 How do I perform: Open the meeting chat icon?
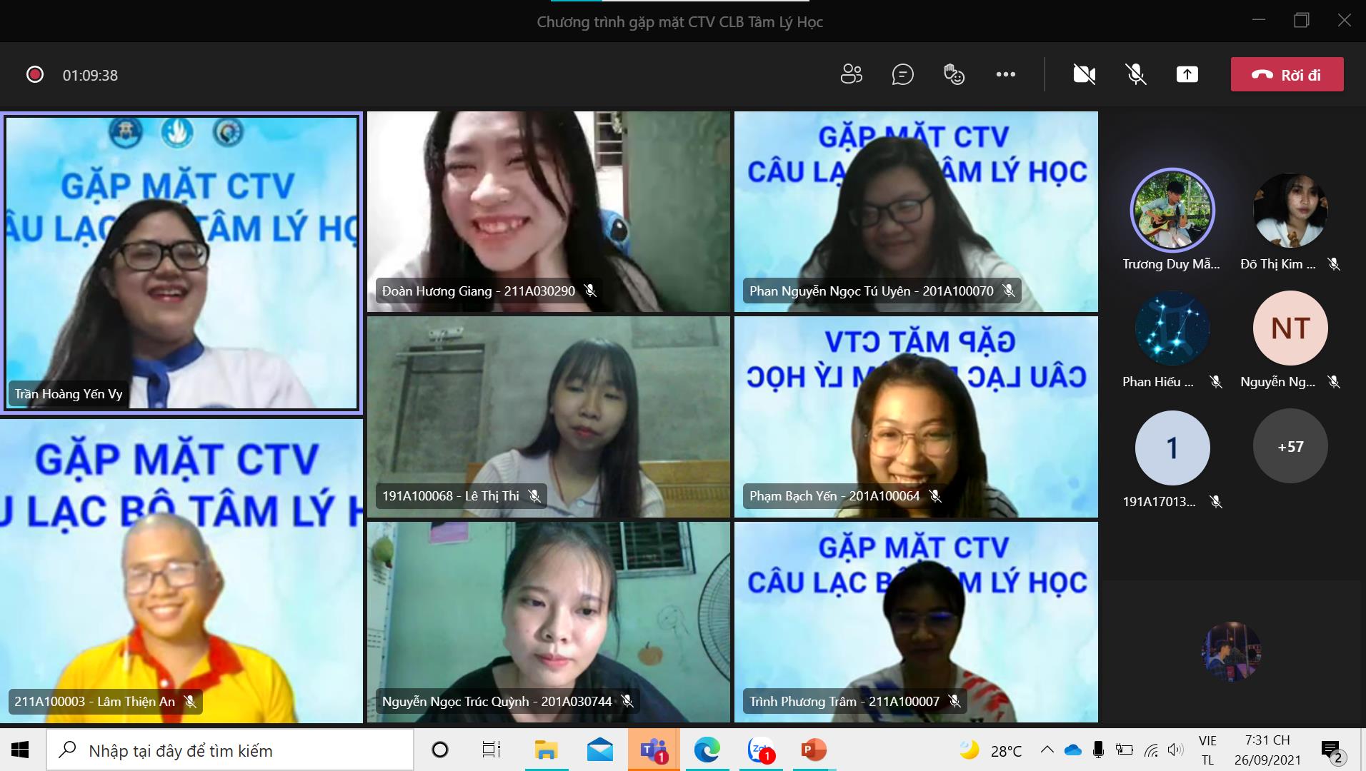coord(902,74)
